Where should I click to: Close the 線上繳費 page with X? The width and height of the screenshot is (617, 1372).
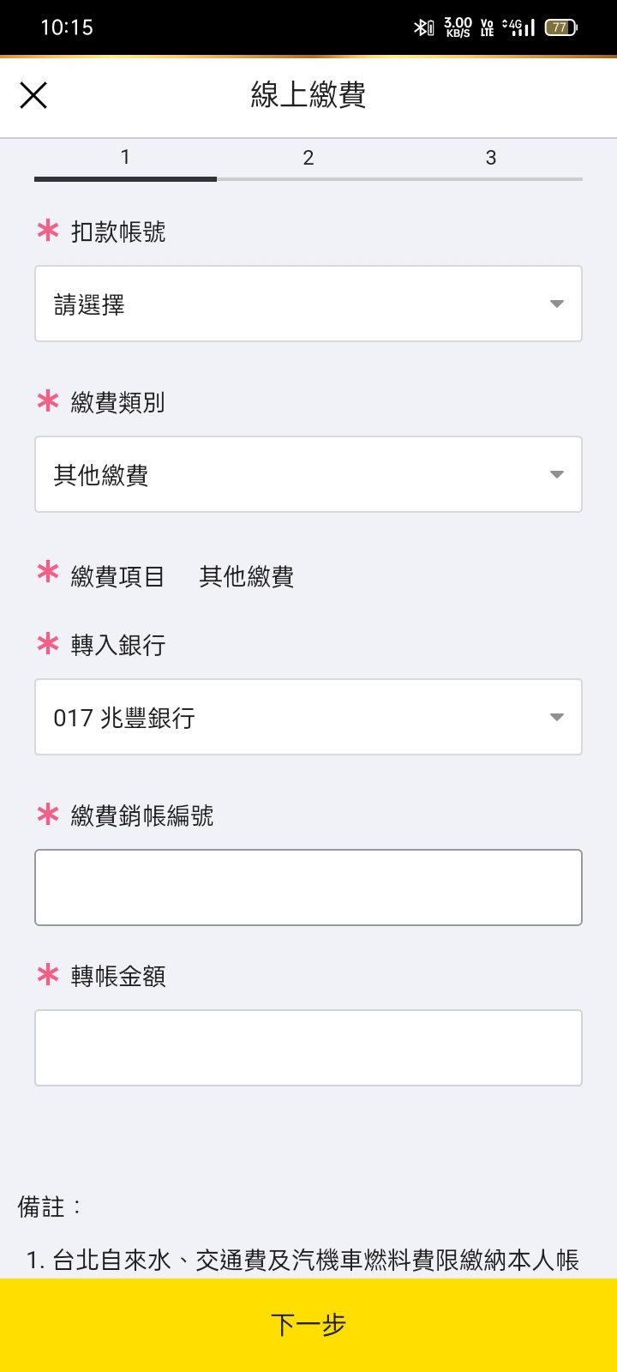[x=33, y=95]
